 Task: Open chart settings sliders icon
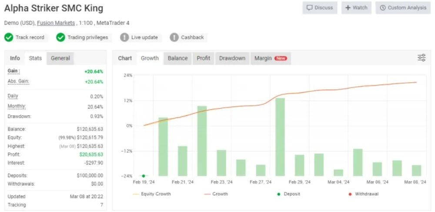(x=421, y=58)
